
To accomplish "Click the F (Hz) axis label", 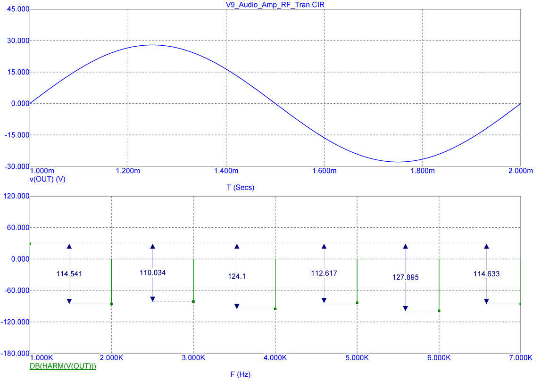I will (x=241, y=374).
